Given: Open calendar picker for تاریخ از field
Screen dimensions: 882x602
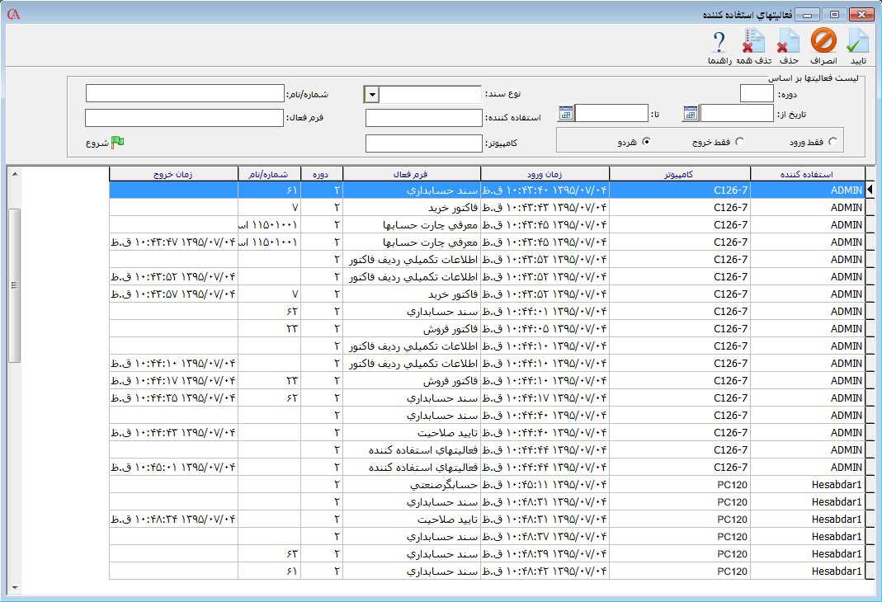Looking at the screenshot, I should (691, 114).
